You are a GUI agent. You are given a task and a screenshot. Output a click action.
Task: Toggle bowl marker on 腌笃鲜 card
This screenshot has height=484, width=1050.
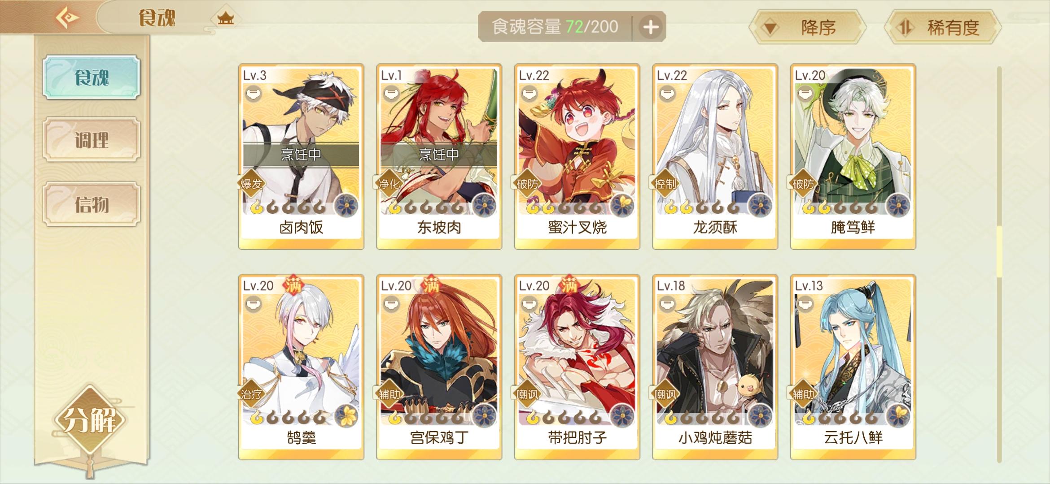[805, 94]
